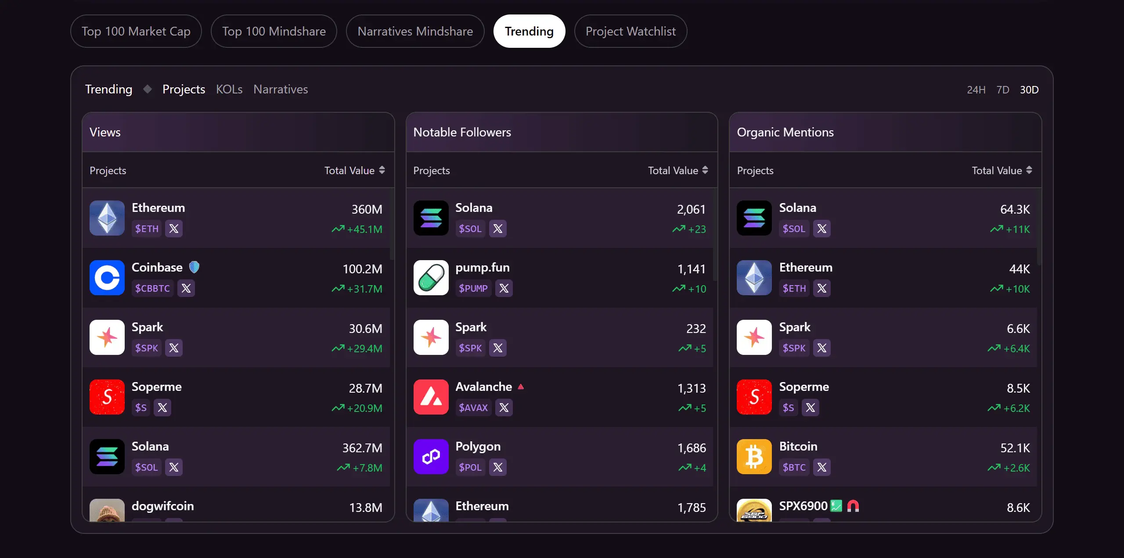Sort Notable Followers by Total Value
This screenshot has width=1124, height=558.
[x=705, y=170]
